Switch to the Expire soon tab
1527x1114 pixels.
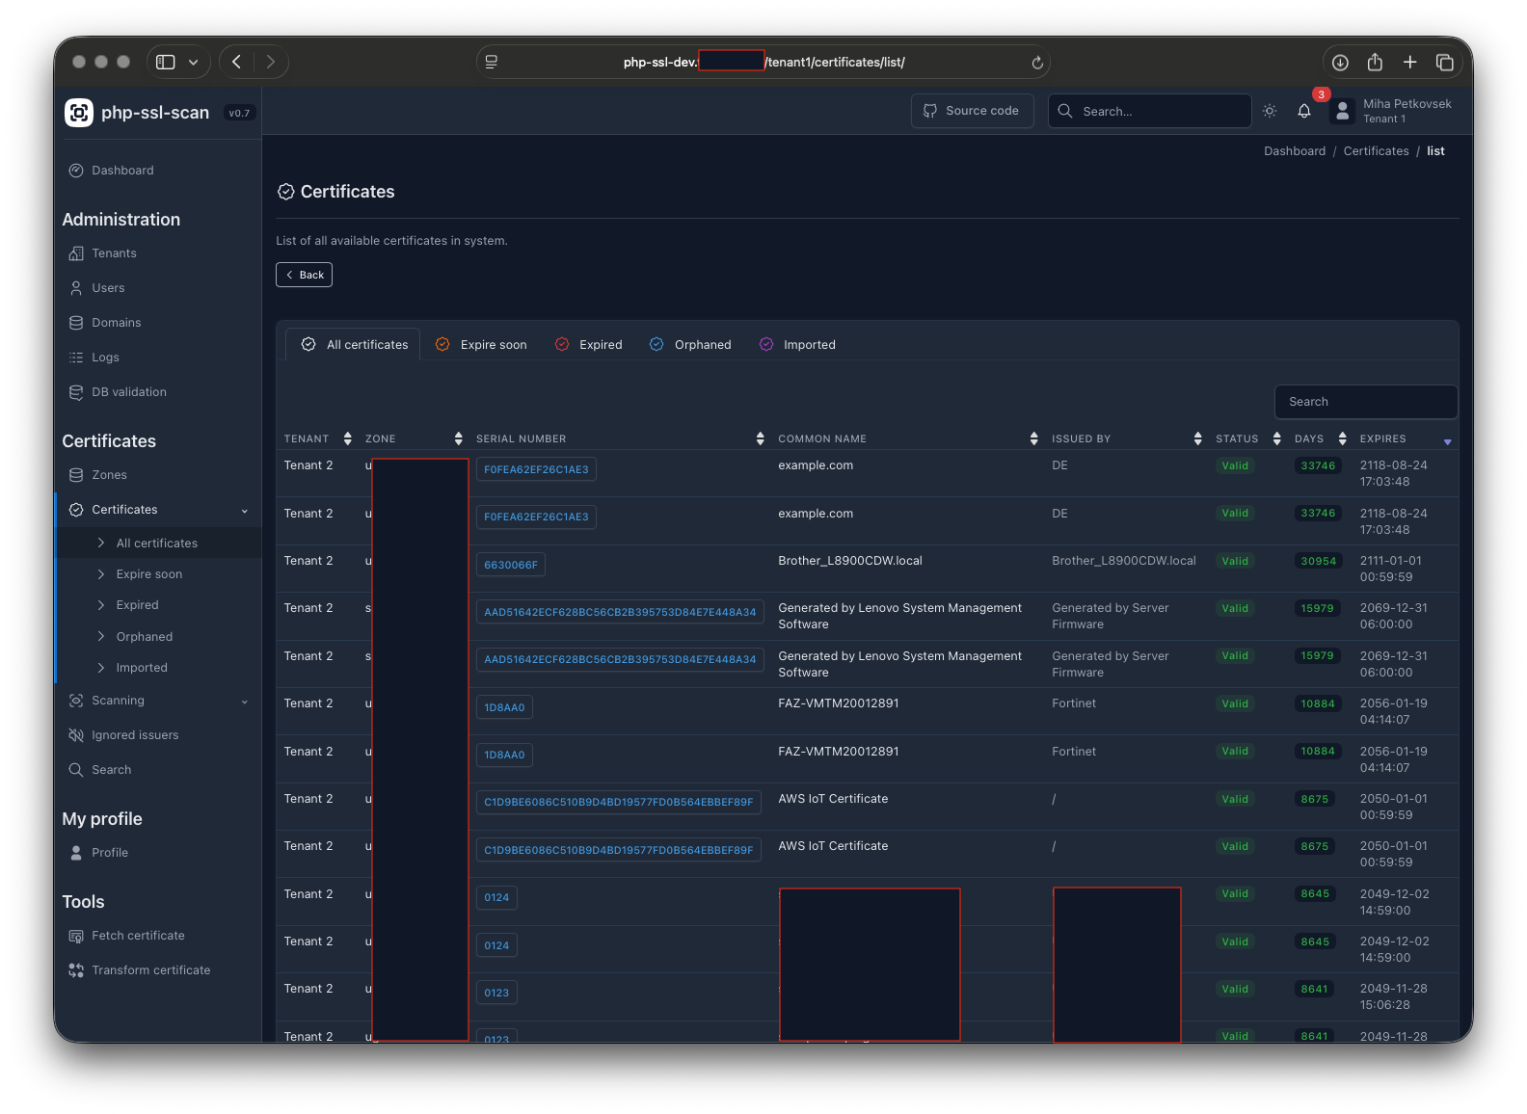pos(481,345)
